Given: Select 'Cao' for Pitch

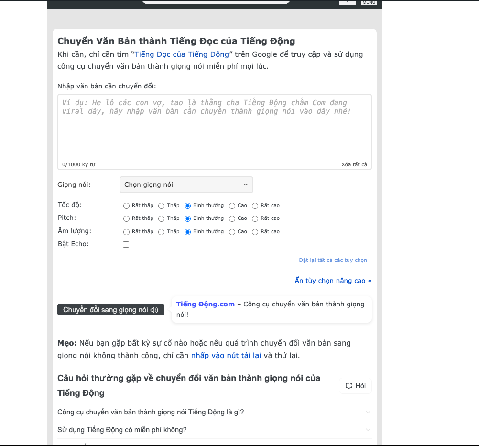Looking at the screenshot, I should 232,218.
